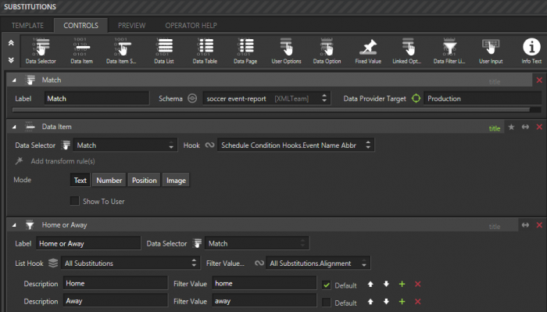The image size is (547, 312).
Task: Add a Data Item control
Action: pyautogui.click(x=81, y=51)
